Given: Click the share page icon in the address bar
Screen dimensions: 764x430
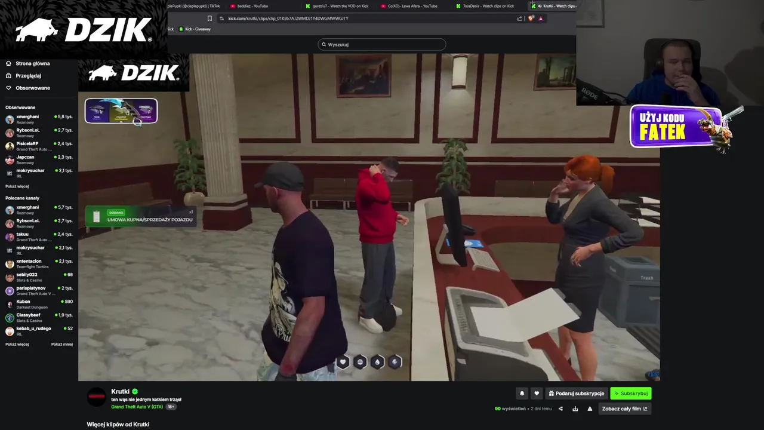Looking at the screenshot, I should 519,19.
